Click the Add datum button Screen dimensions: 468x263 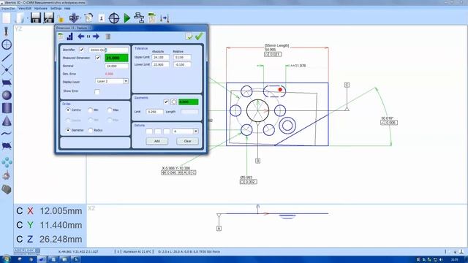coord(157,141)
